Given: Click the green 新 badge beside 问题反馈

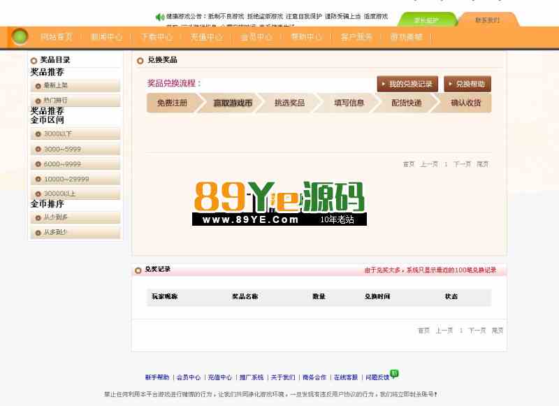Looking at the screenshot, I should coord(394,373).
